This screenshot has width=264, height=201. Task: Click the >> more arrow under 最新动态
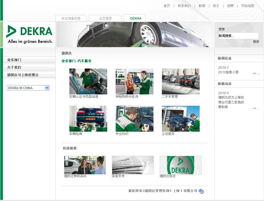pos(256,108)
